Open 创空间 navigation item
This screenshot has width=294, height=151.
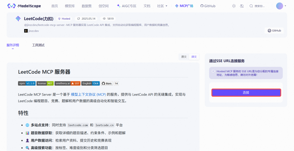(103, 6)
